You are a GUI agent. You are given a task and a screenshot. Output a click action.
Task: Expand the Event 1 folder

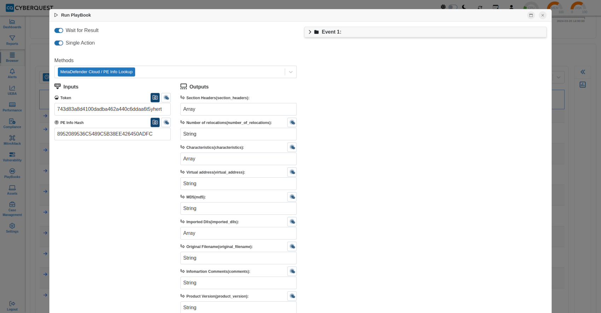pos(310,32)
